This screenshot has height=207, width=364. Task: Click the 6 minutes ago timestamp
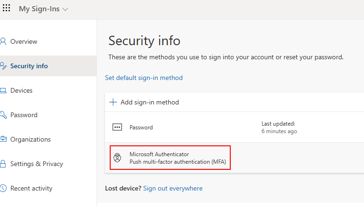tap(279, 131)
